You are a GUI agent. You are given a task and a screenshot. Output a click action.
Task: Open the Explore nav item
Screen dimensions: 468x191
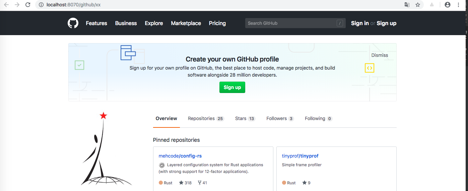click(x=154, y=23)
